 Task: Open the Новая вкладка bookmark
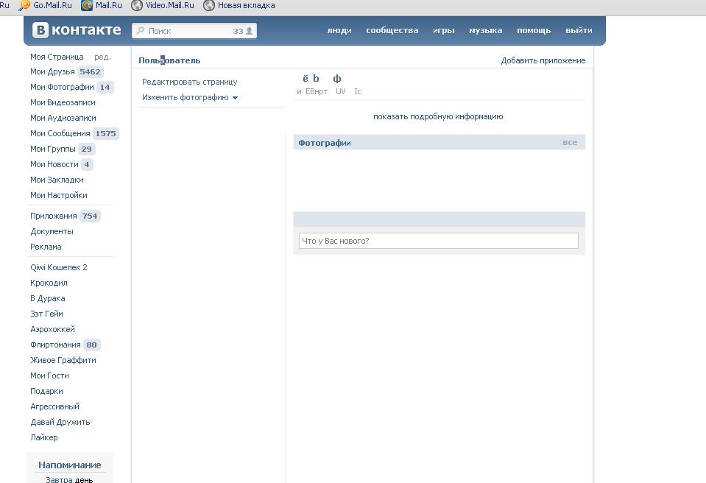click(239, 5)
